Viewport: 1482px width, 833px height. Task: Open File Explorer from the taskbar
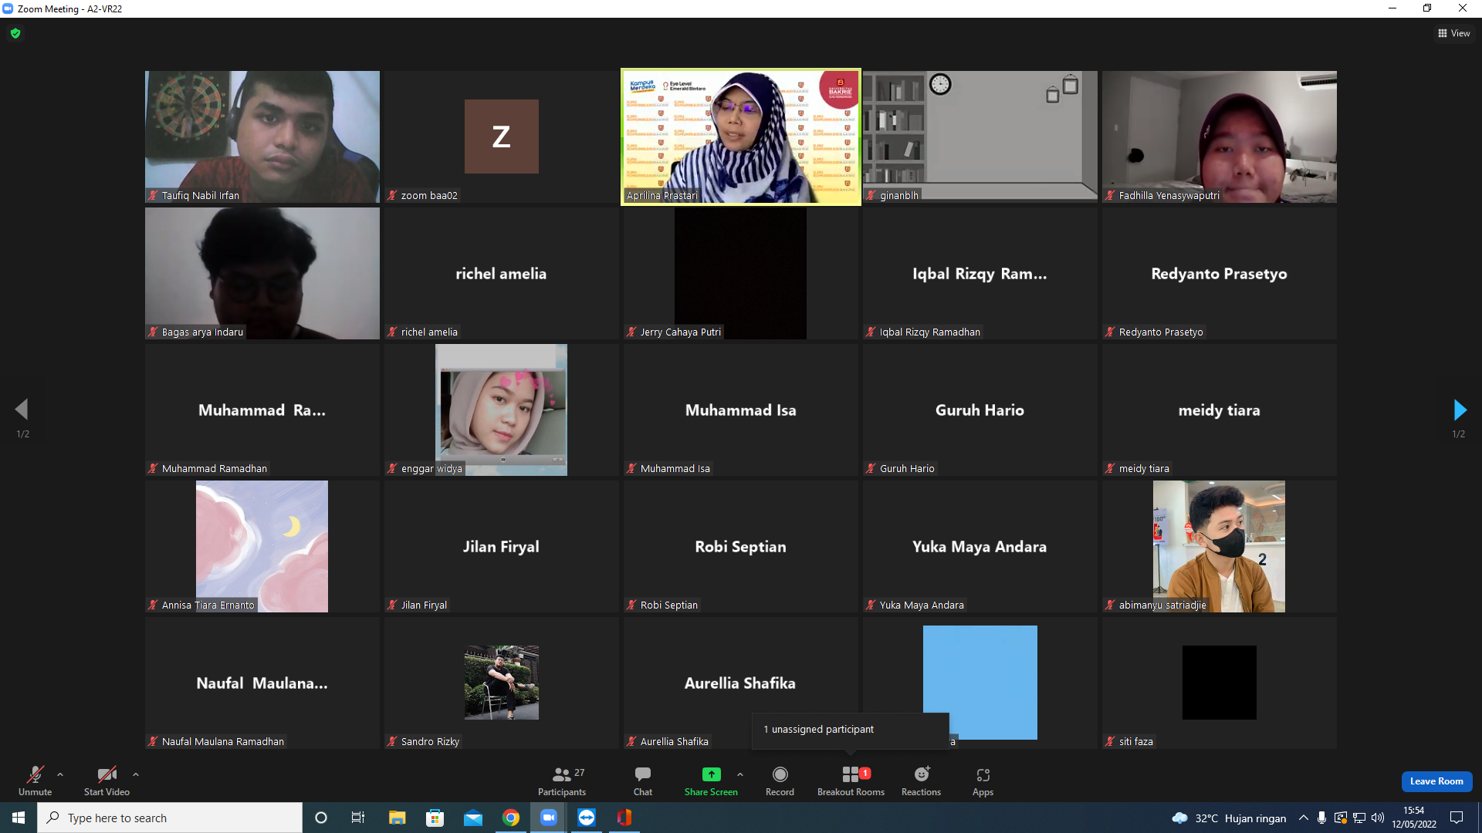[x=397, y=818]
